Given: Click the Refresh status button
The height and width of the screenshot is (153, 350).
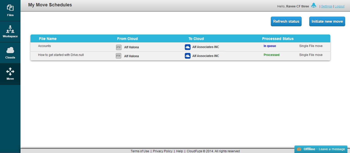Looking at the screenshot, I should coord(286,21).
